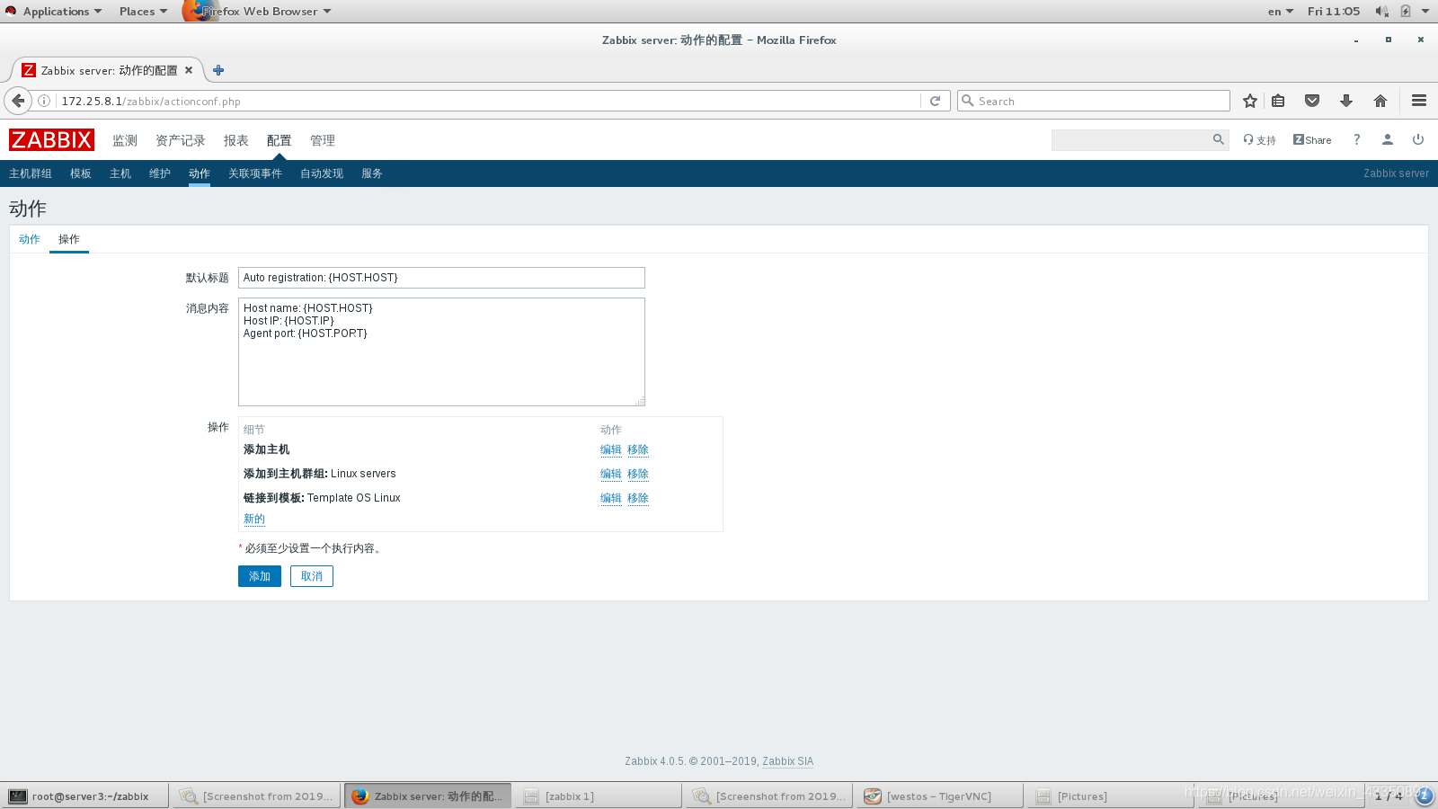Screen dimensions: 1438x809
Task: Close the Zabbix server browser tab
Action: tap(189, 70)
